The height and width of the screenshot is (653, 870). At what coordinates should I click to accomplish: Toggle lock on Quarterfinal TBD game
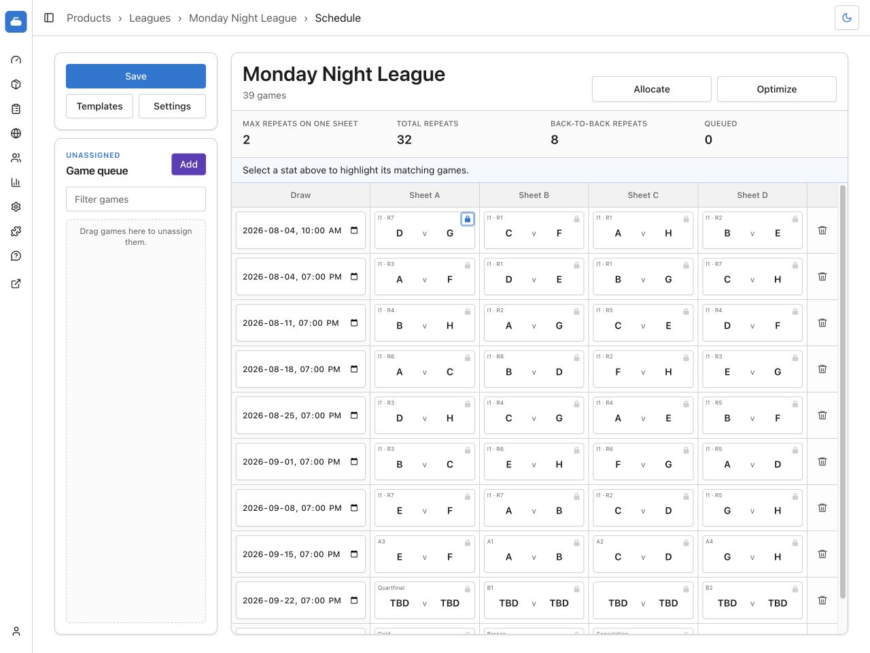[468, 589]
